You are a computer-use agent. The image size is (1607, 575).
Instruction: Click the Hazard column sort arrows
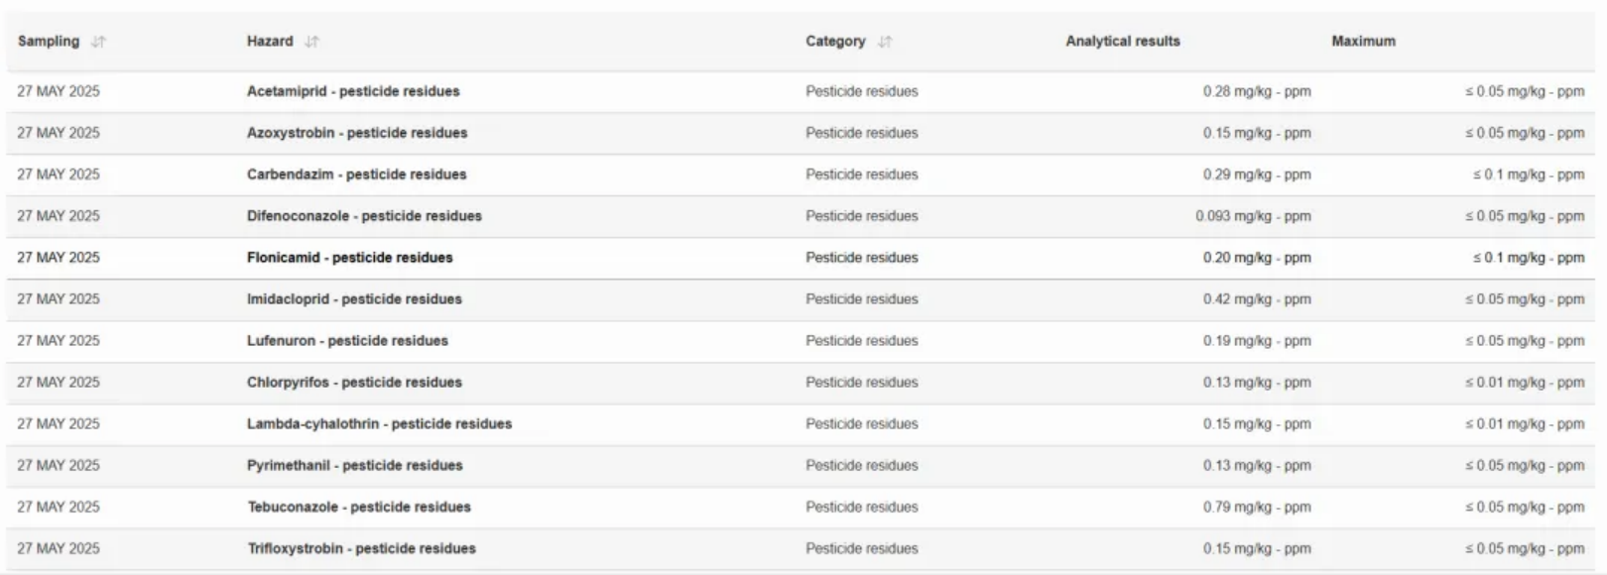coord(311,42)
